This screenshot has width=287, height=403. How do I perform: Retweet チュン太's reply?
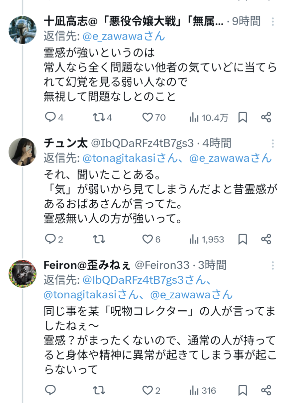[x=99, y=239]
